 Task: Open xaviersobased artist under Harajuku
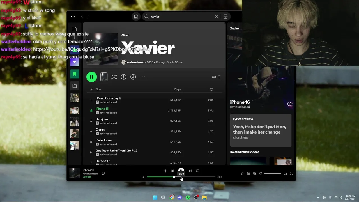pos(108,123)
